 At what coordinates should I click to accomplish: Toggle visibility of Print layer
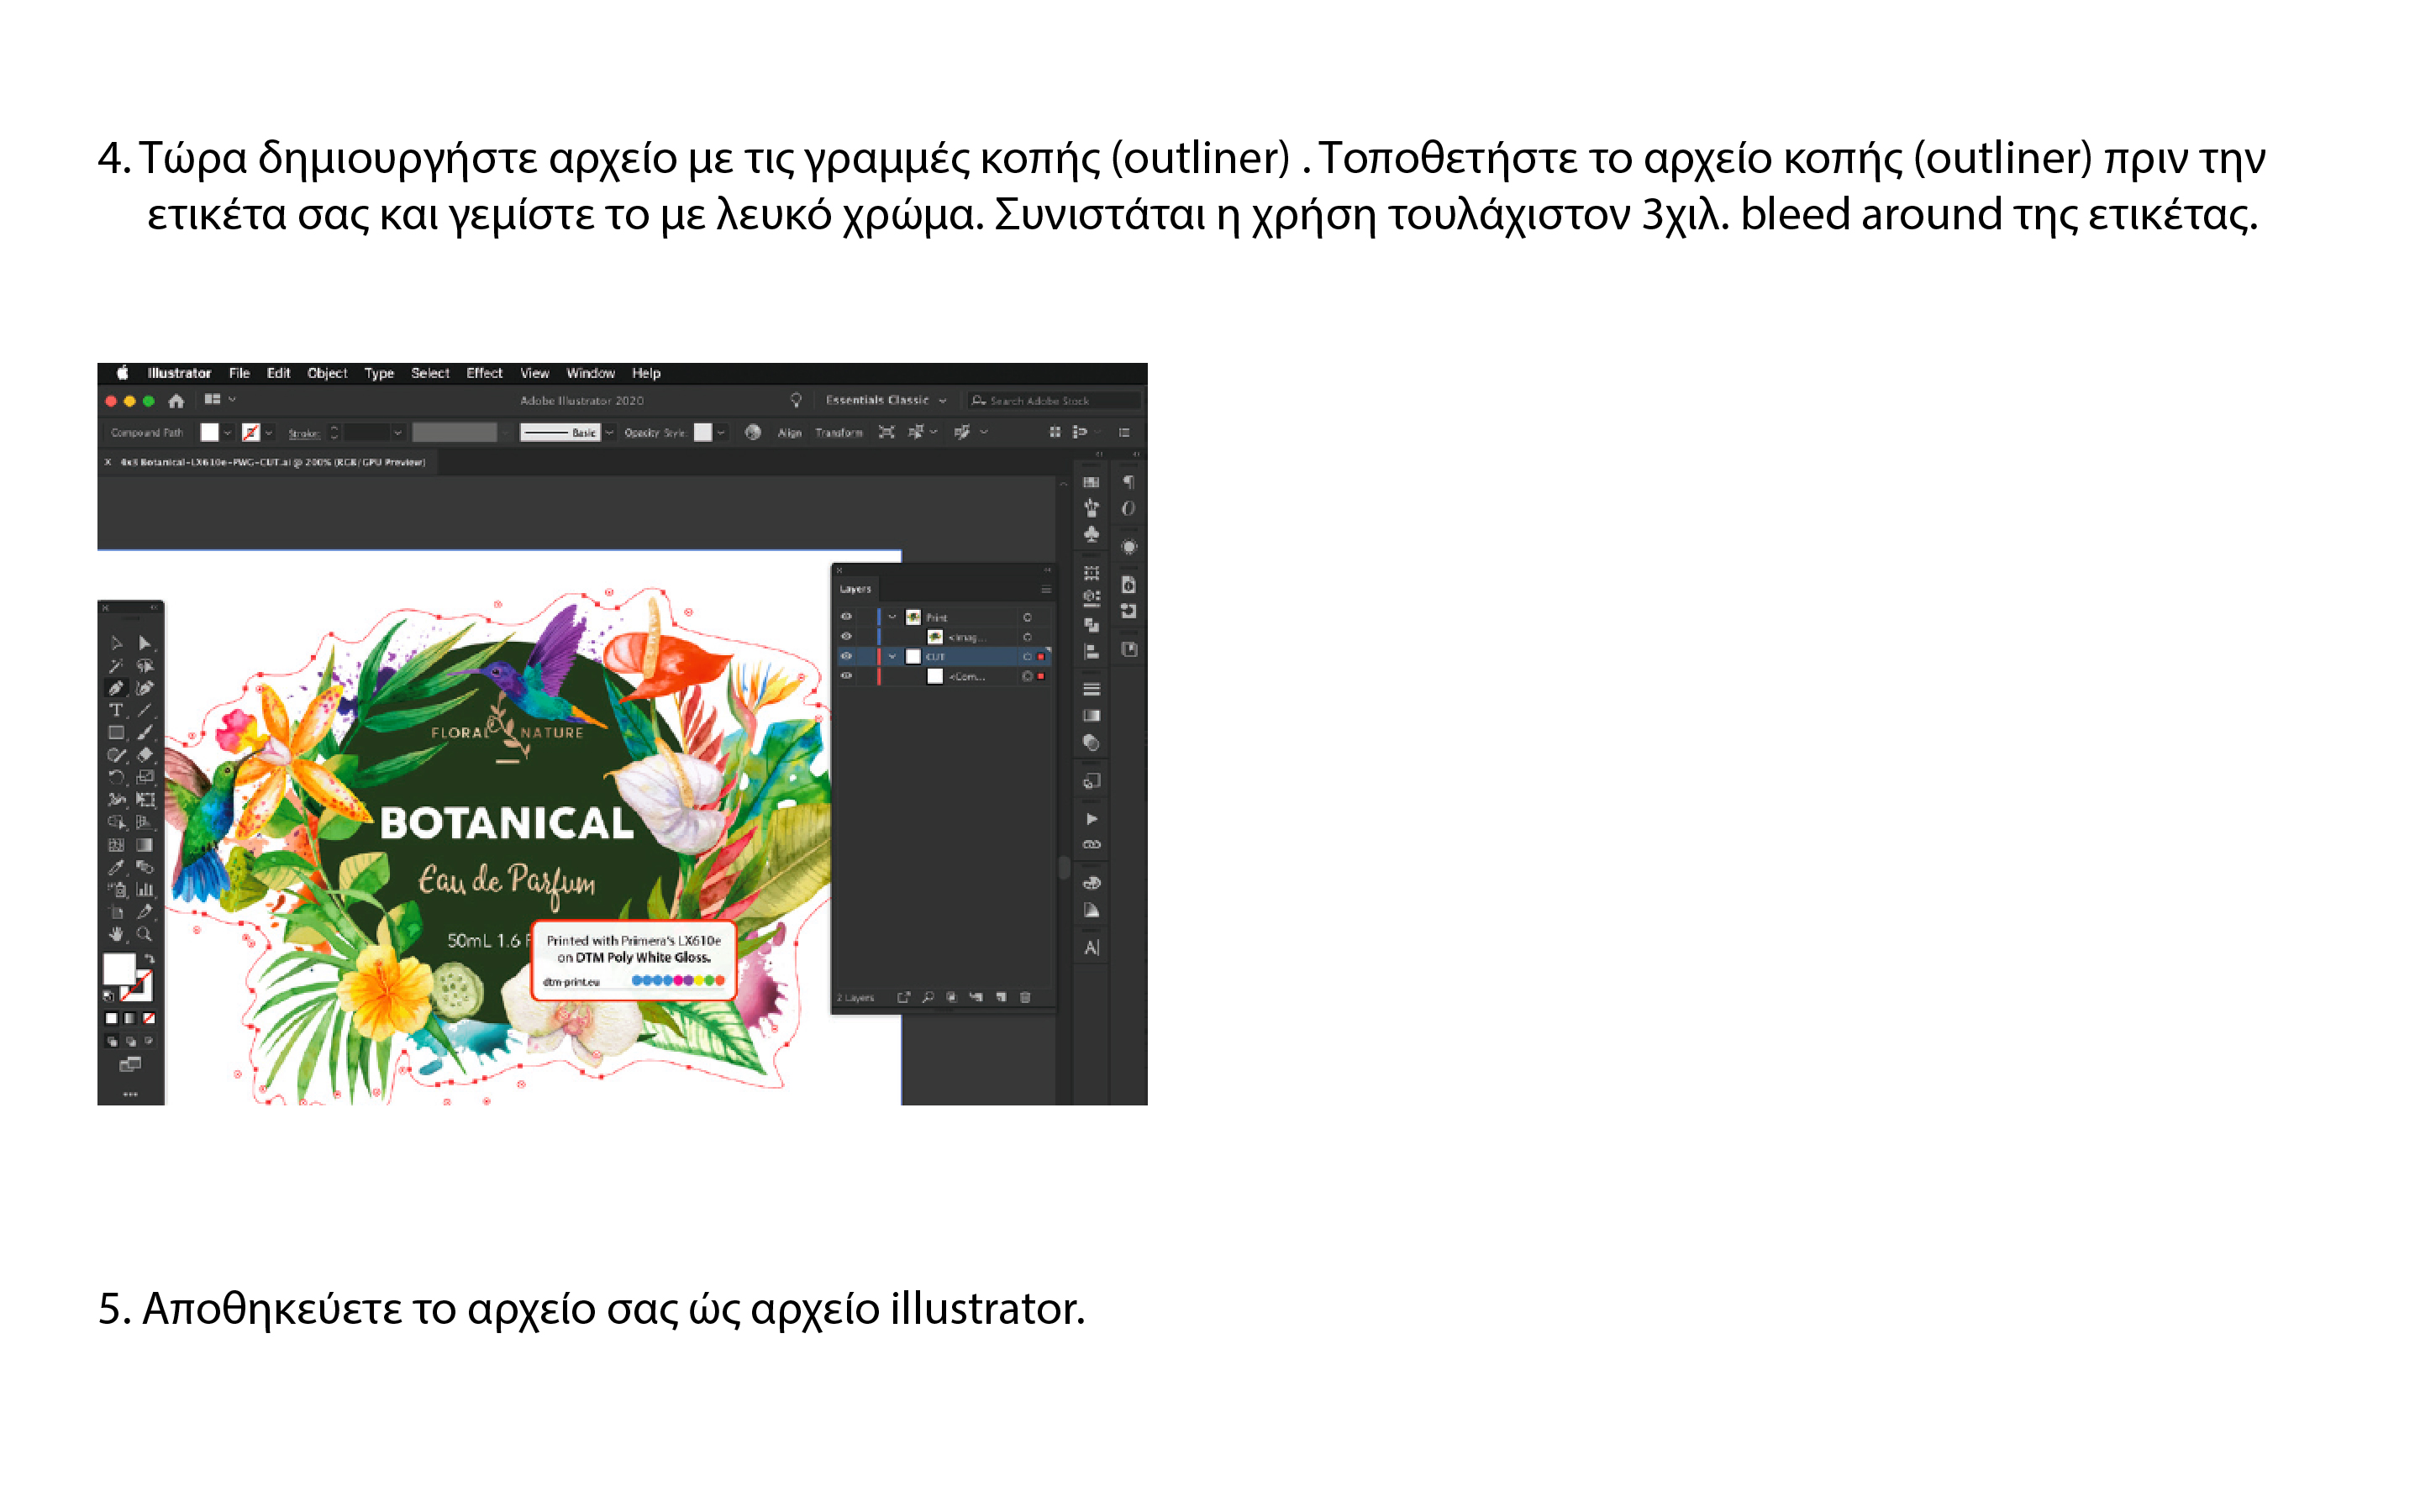point(846,617)
